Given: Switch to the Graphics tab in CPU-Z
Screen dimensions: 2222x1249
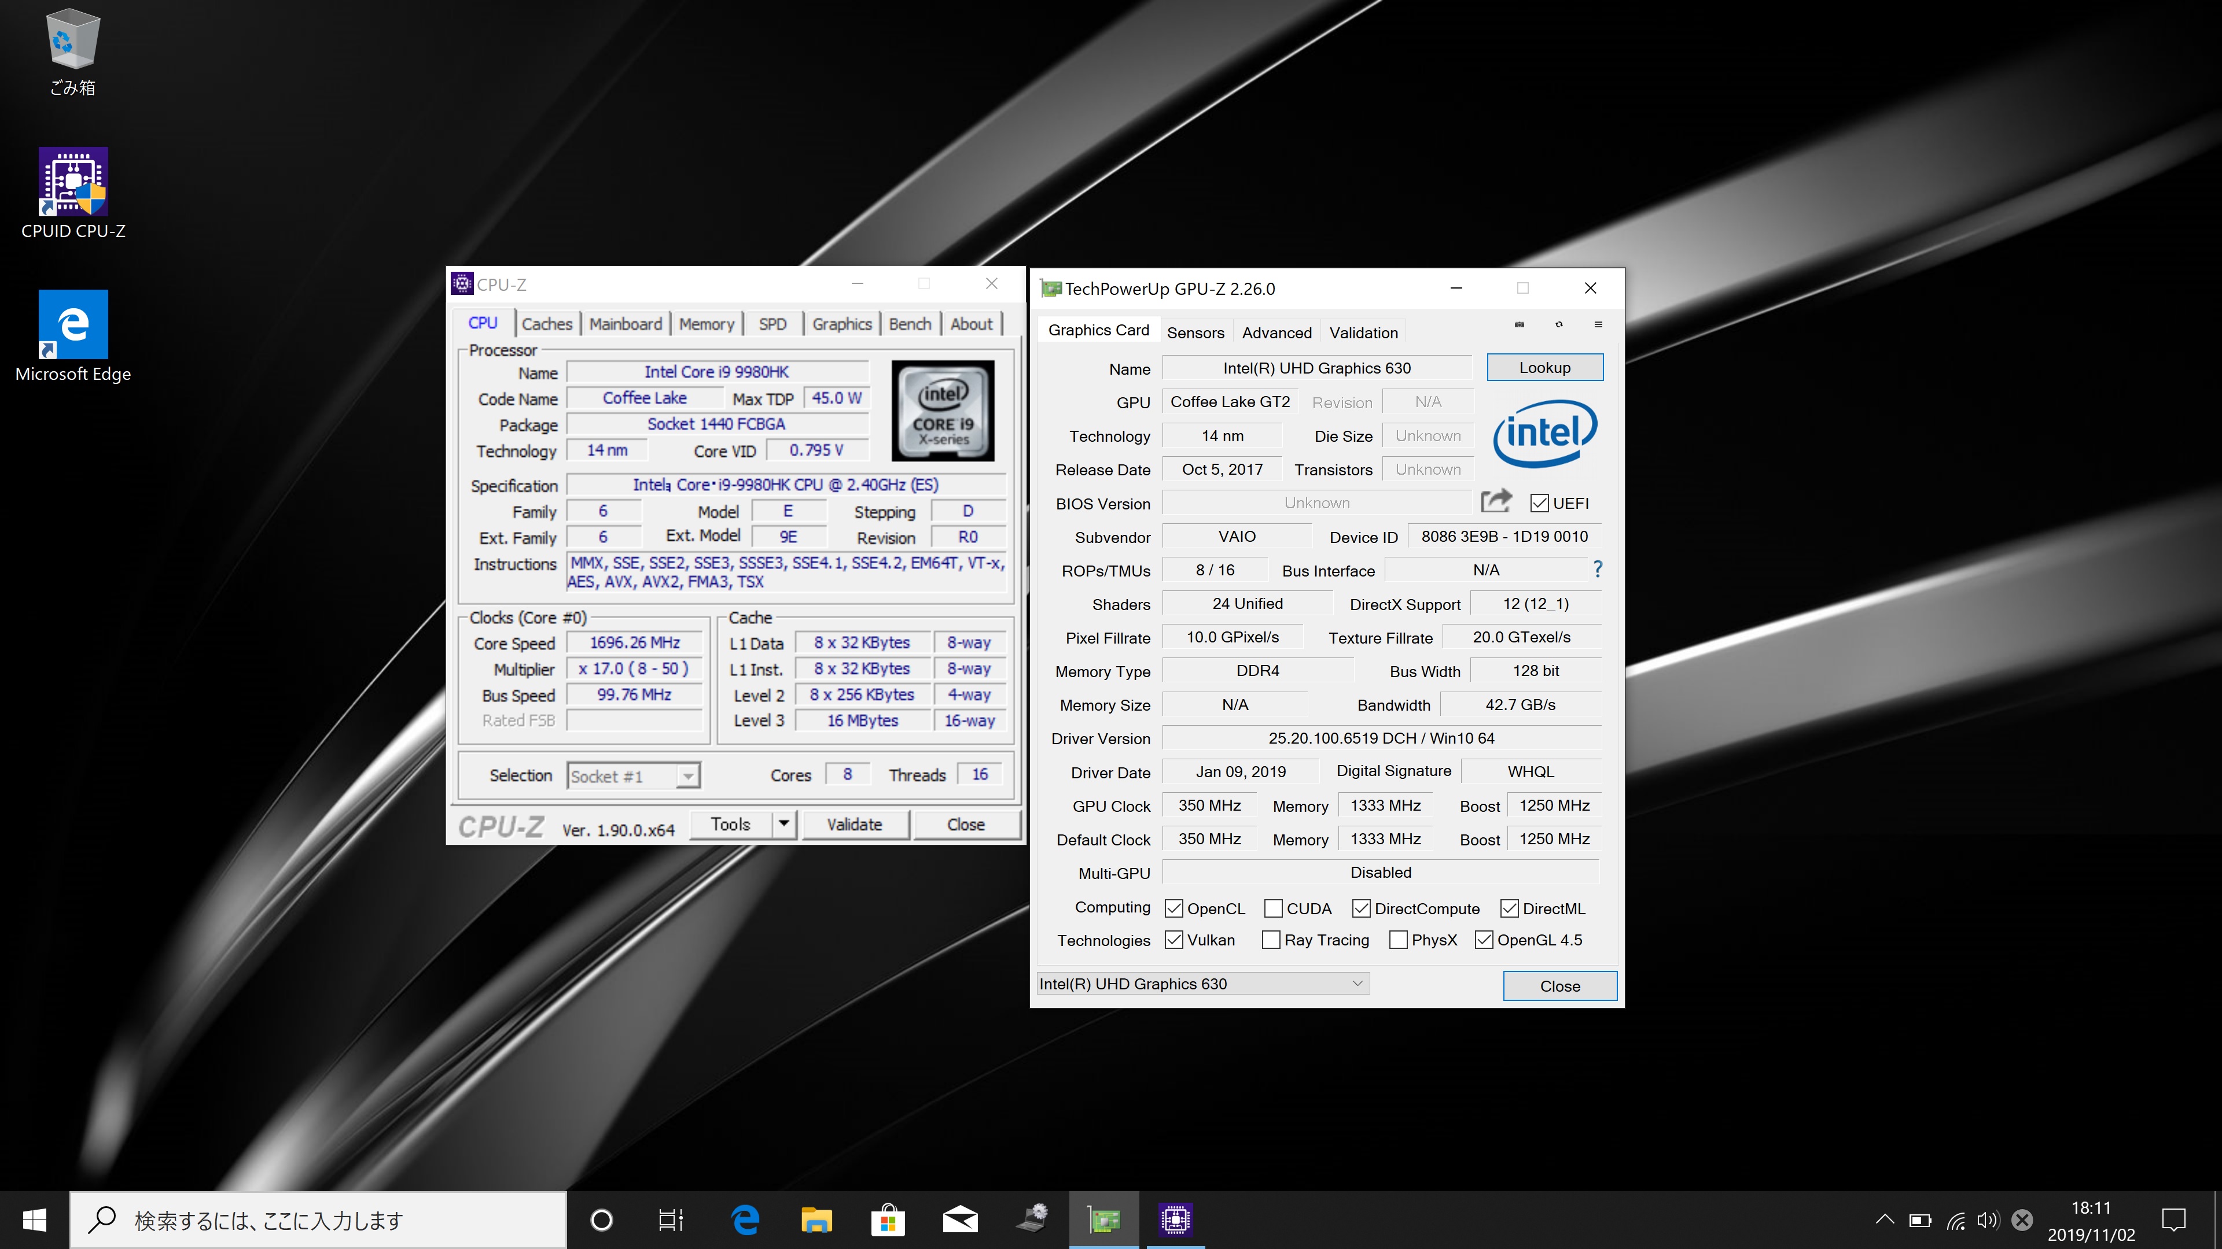Looking at the screenshot, I should tap(842, 324).
